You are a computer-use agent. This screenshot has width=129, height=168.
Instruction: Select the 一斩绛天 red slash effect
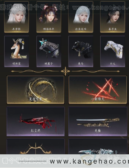[98, 90]
